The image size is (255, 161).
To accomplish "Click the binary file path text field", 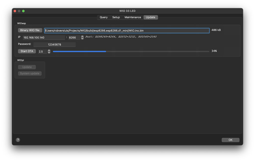I will point(127,31).
